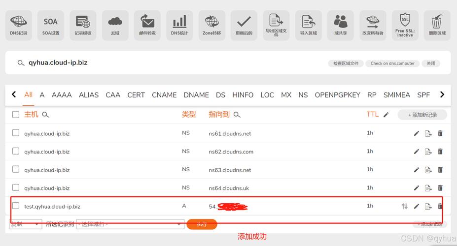Select the ns62.cloudns.com record checkbox
The image size is (457, 246).
point(16,151)
